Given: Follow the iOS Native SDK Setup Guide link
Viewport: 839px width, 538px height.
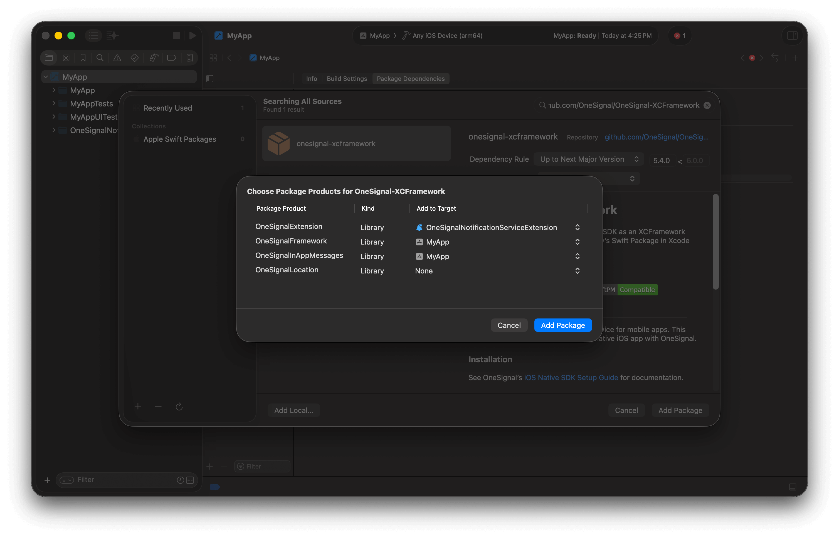Looking at the screenshot, I should click(571, 377).
